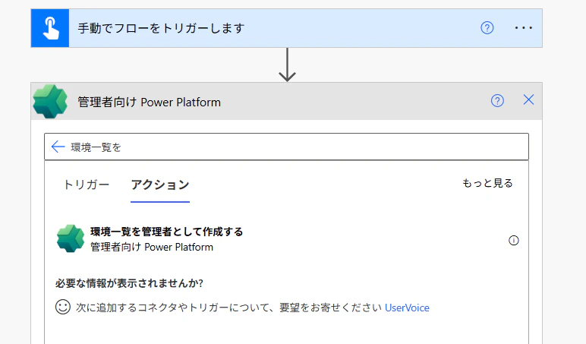Viewport: 586px width, 344px height.
Task: Click the 管理者向け Power Platform subtitle under the action
Action: pyautogui.click(x=152, y=247)
